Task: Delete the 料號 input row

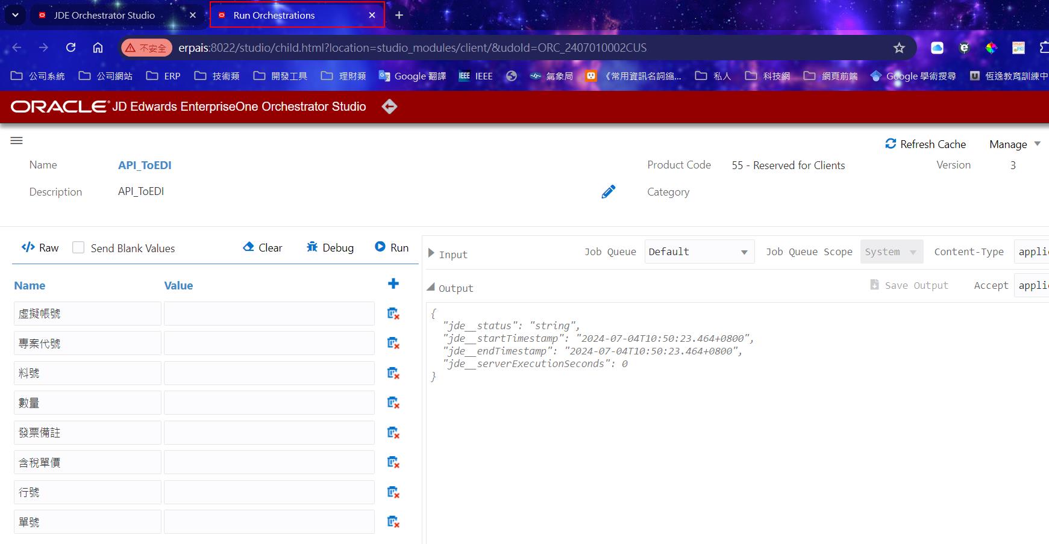Action: click(393, 373)
